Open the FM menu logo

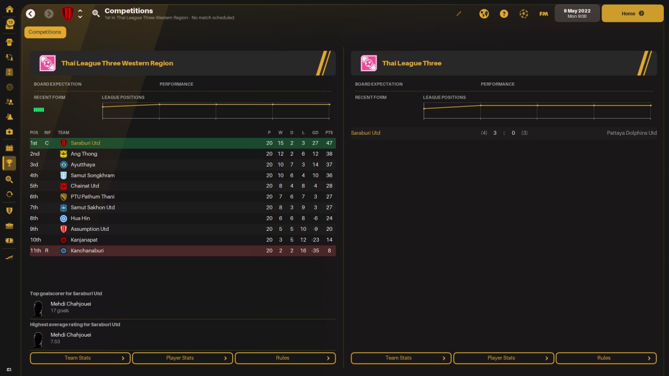point(544,14)
